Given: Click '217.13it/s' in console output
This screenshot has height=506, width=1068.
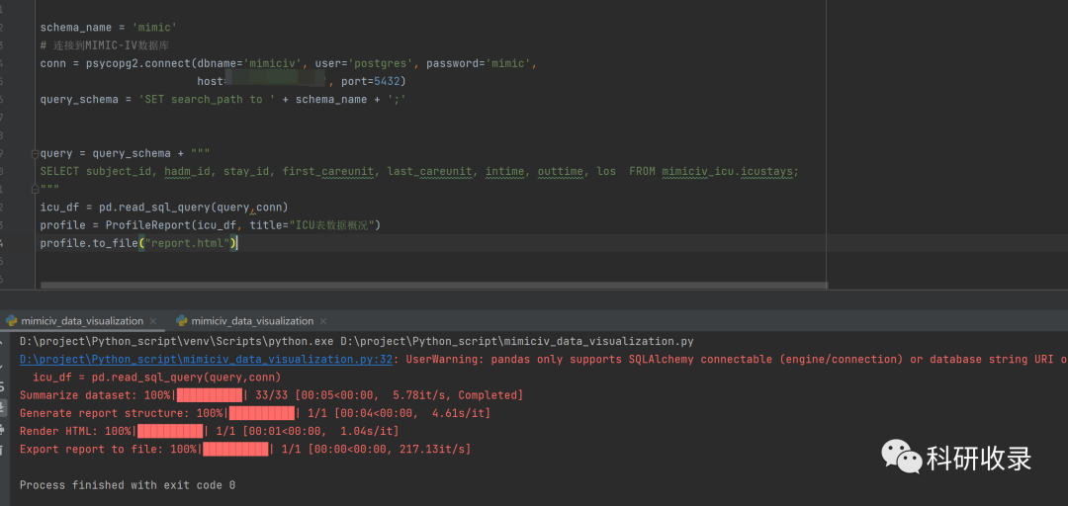Looking at the screenshot, I should pyautogui.click(x=432, y=449).
